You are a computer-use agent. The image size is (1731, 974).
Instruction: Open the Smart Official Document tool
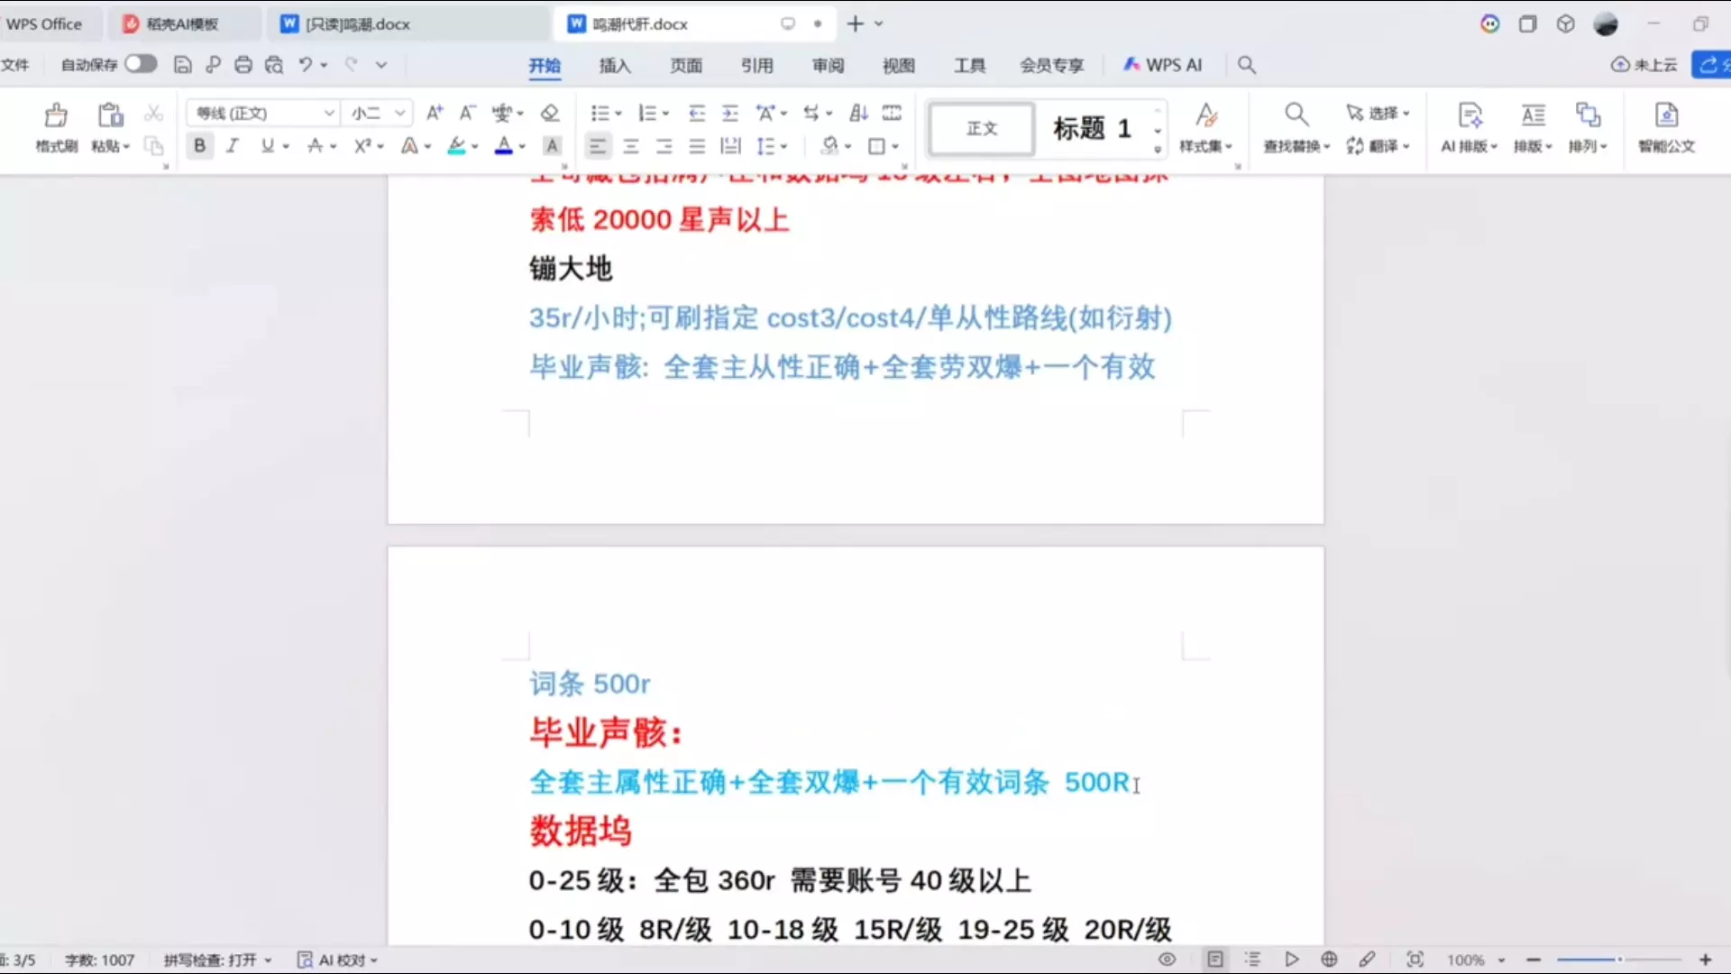1666,115
